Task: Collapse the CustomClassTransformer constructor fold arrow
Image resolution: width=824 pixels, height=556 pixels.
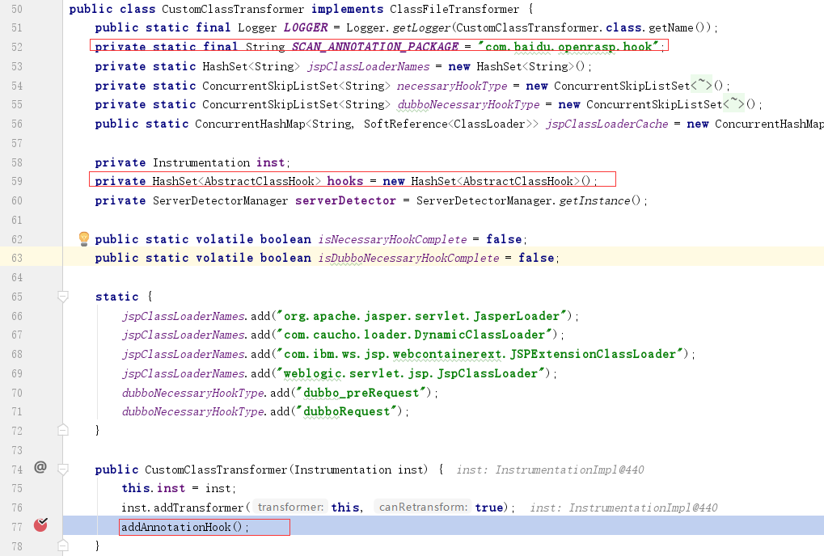Action: (x=63, y=470)
